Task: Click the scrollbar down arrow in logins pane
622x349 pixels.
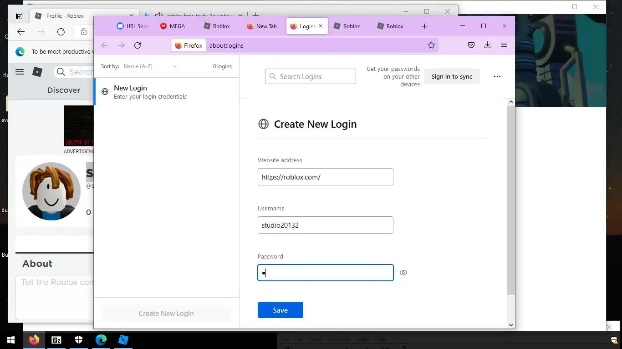Action: (x=511, y=325)
